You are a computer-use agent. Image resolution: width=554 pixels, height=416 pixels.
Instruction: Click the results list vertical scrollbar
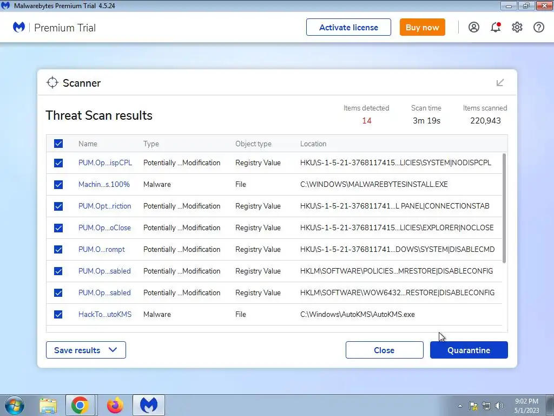click(x=504, y=208)
